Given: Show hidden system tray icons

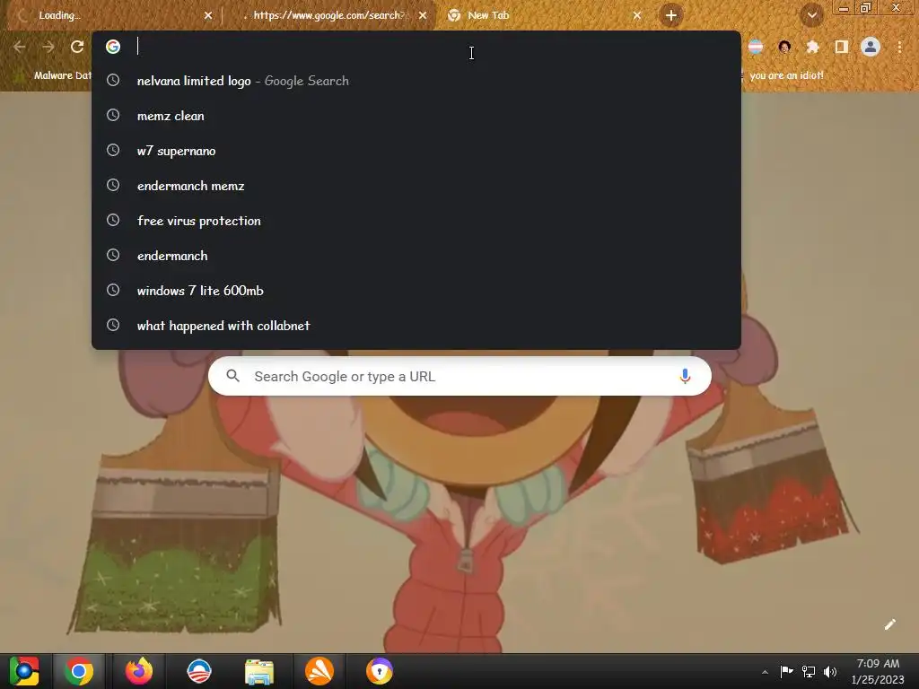Looking at the screenshot, I should pos(765,672).
